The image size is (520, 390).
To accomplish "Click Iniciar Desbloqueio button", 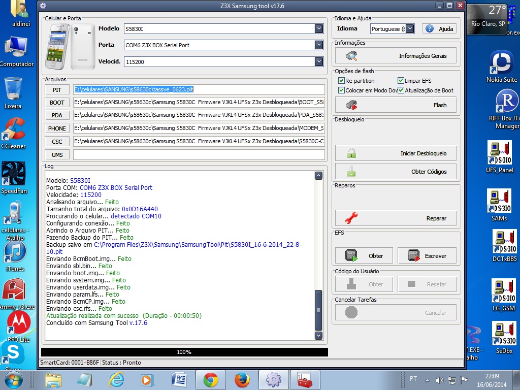I will [x=396, y=153].
